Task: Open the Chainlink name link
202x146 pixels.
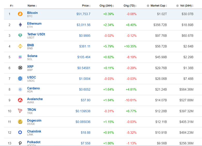Action: coord(34,131)
